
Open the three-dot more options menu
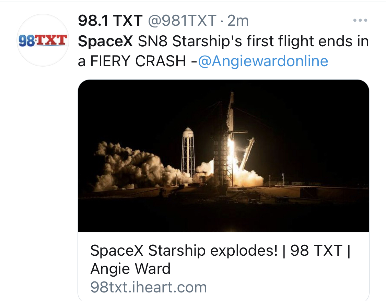click(x=360, y=20)
